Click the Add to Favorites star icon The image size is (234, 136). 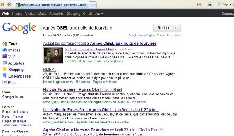click(x=9, y=4)
